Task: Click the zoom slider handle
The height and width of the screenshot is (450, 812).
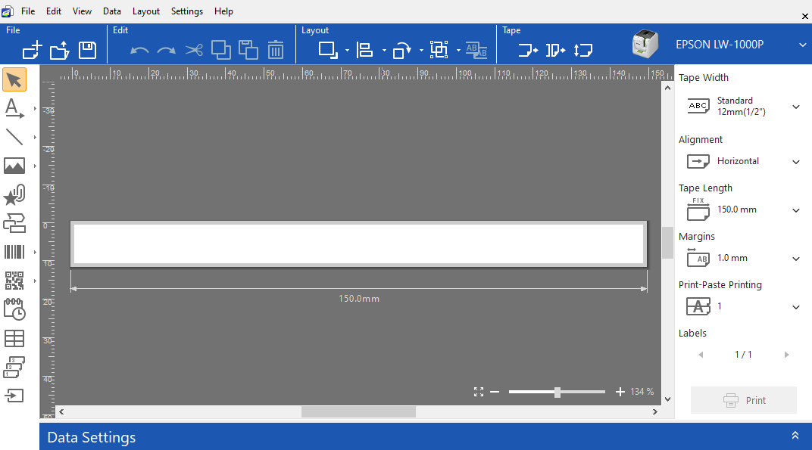Action: click(557, 392)
